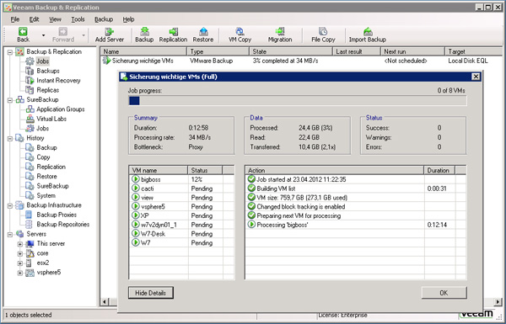The image size is (506, 324).
Task: Expand the core server node
Action: 20,253
